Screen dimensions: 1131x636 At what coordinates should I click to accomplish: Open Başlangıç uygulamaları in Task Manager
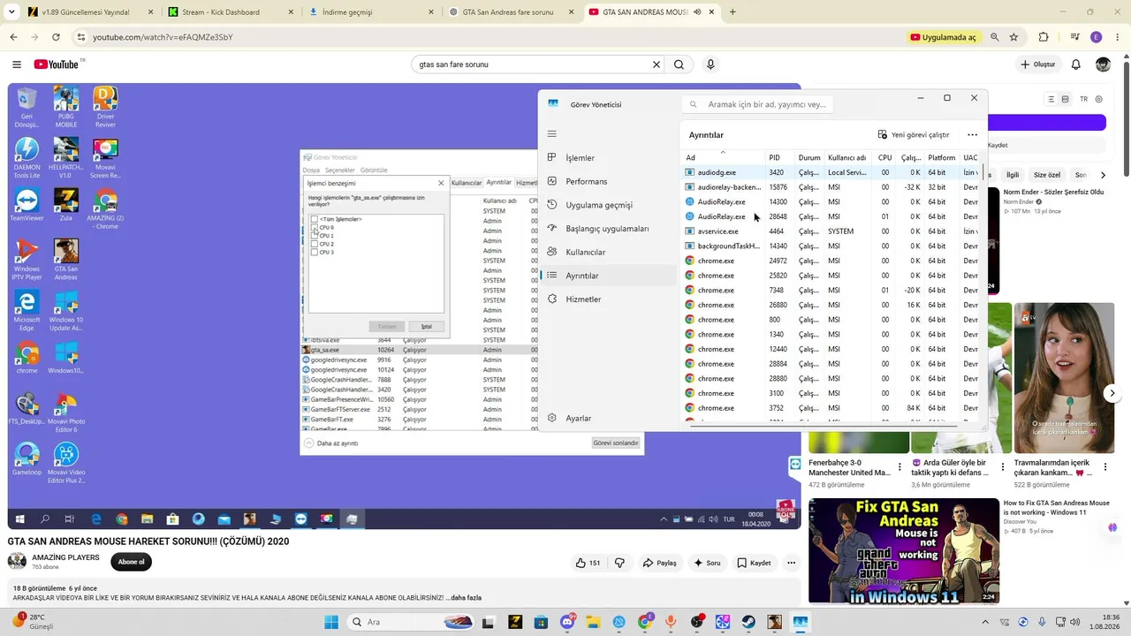tap(609, 229)
